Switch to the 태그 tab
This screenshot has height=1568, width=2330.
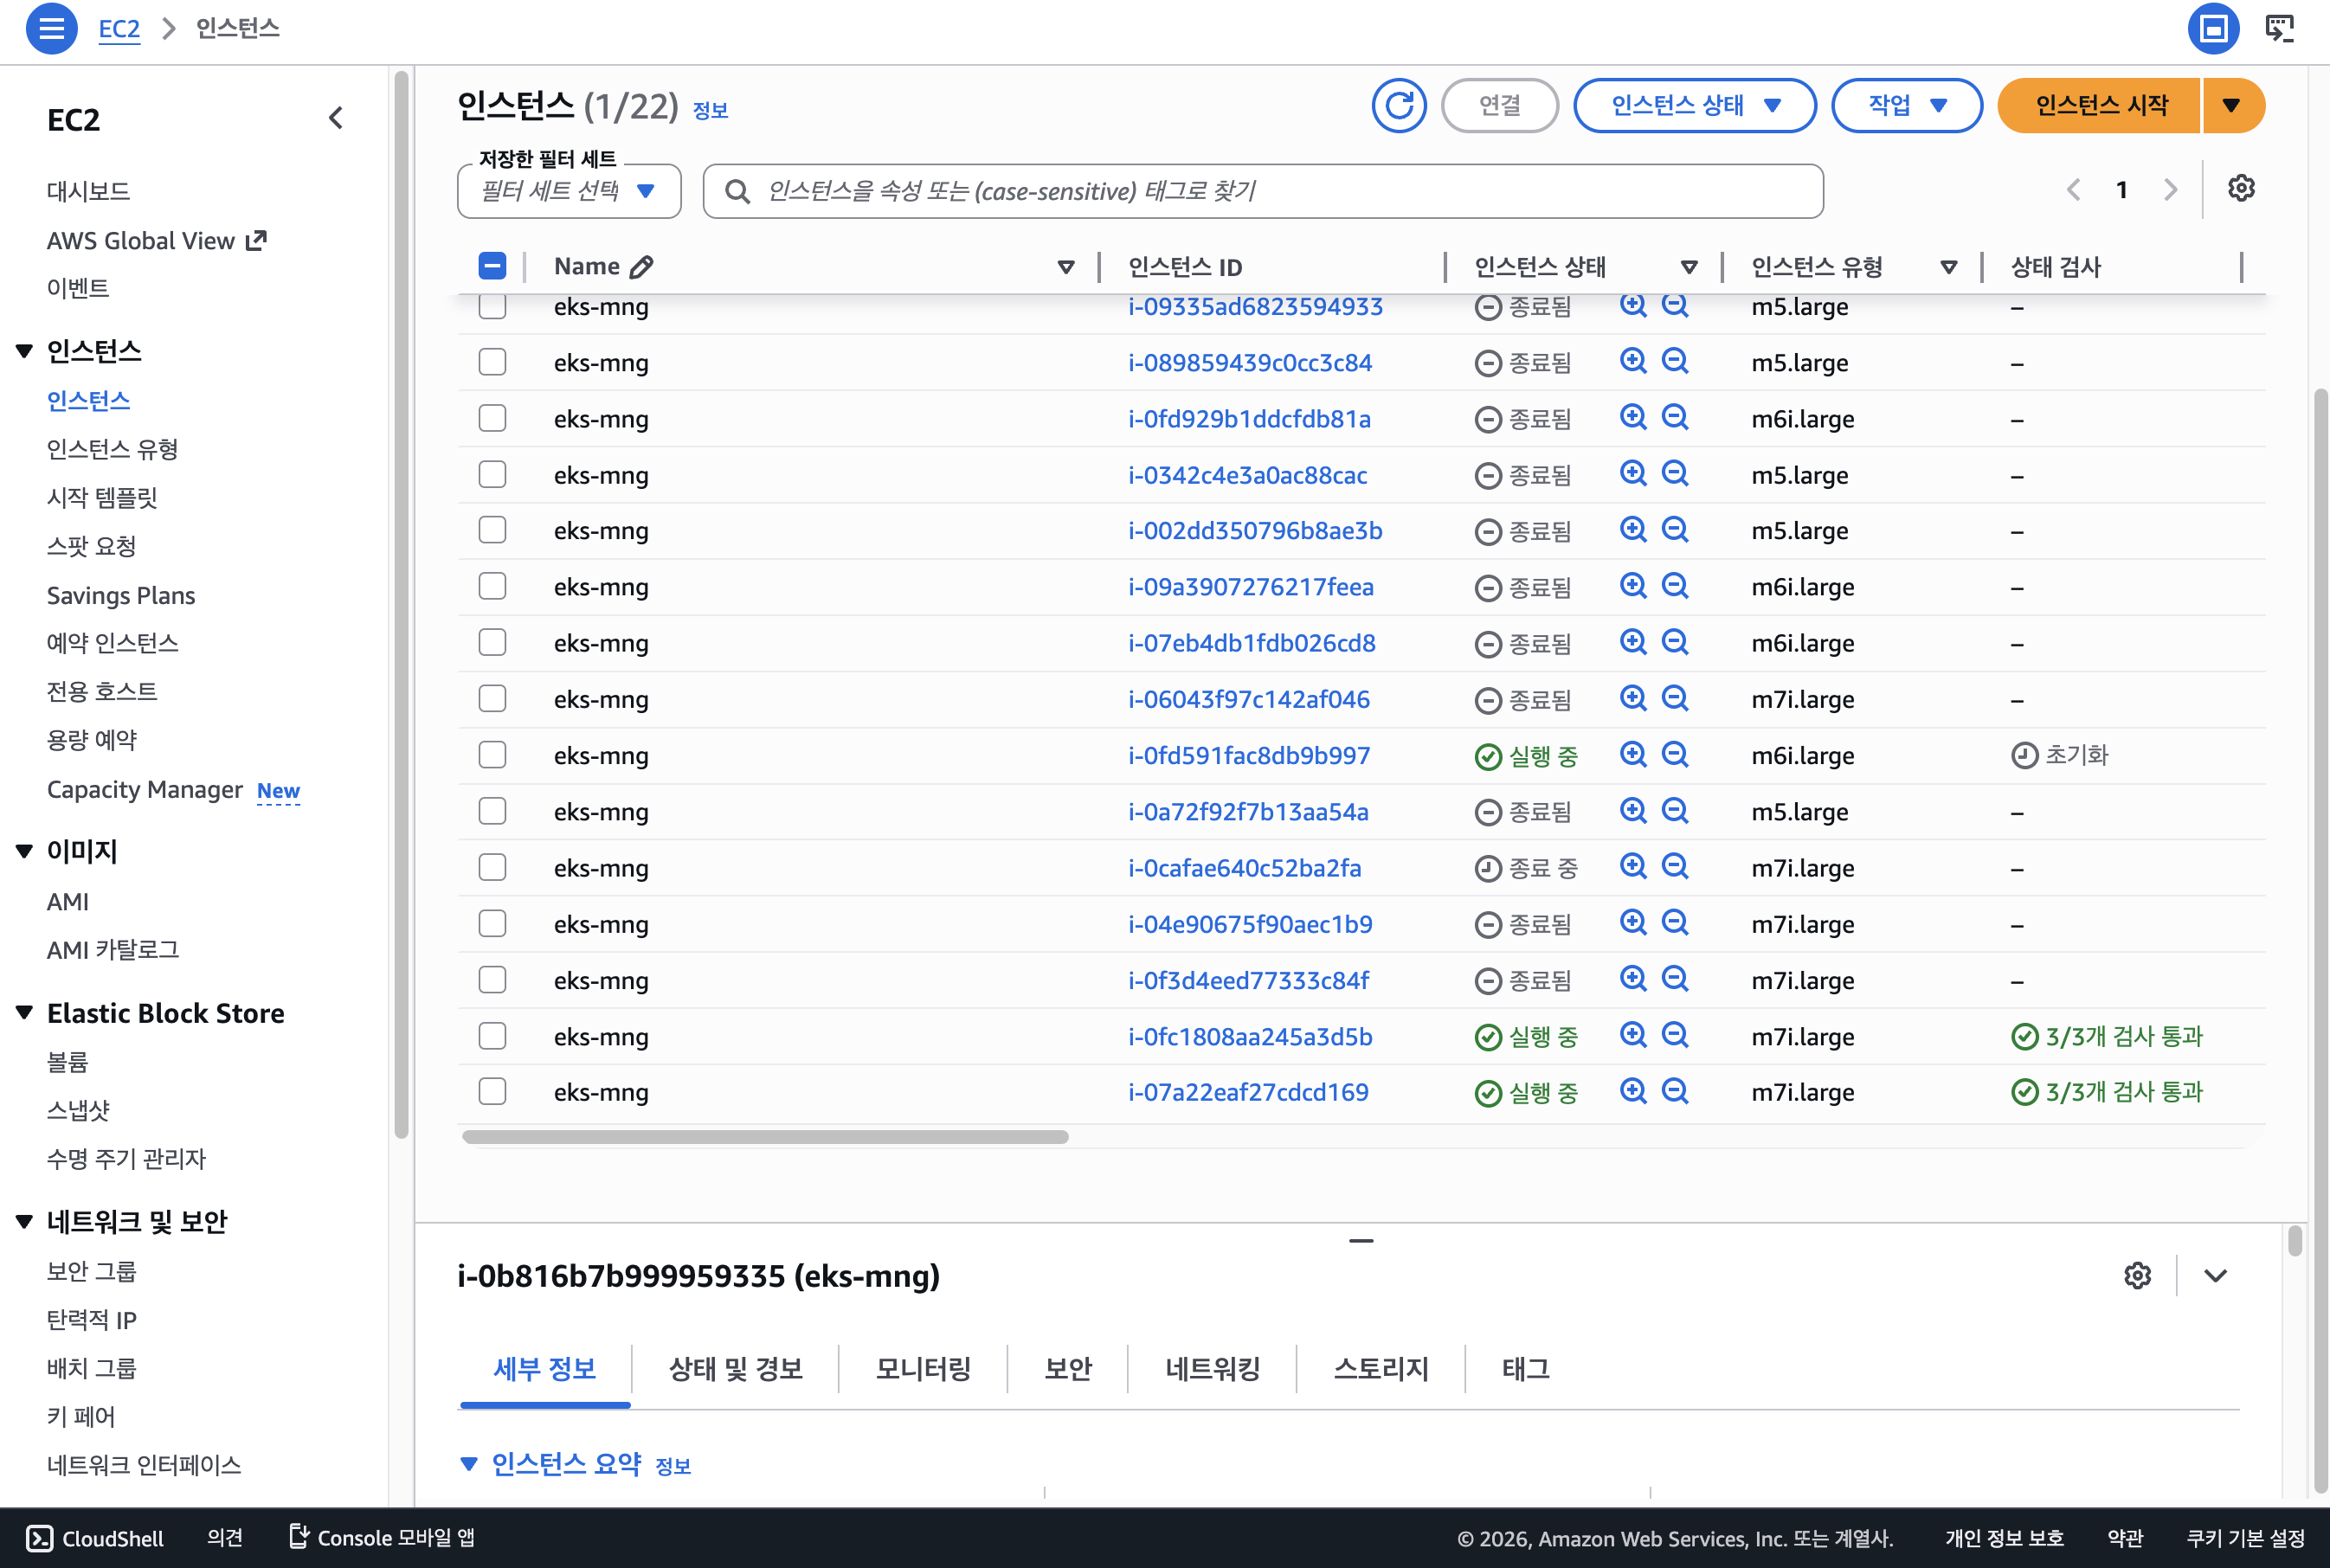1526,1368
